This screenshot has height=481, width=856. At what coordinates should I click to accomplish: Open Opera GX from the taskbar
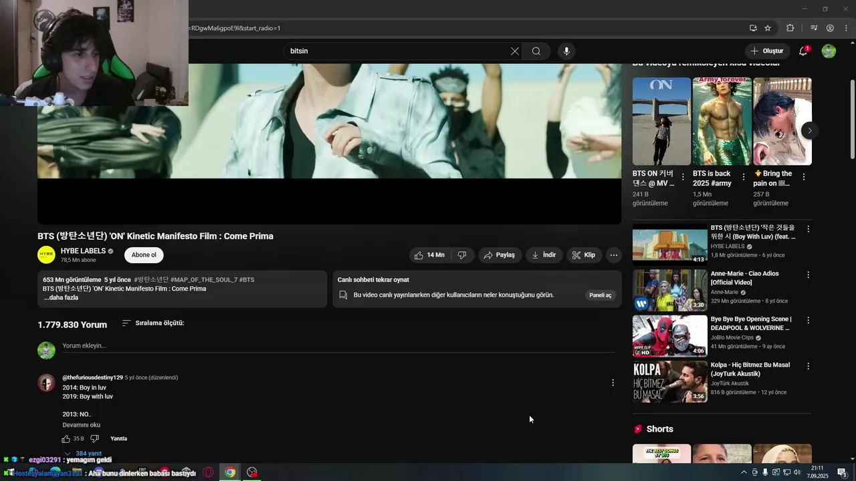pos(209,472)
